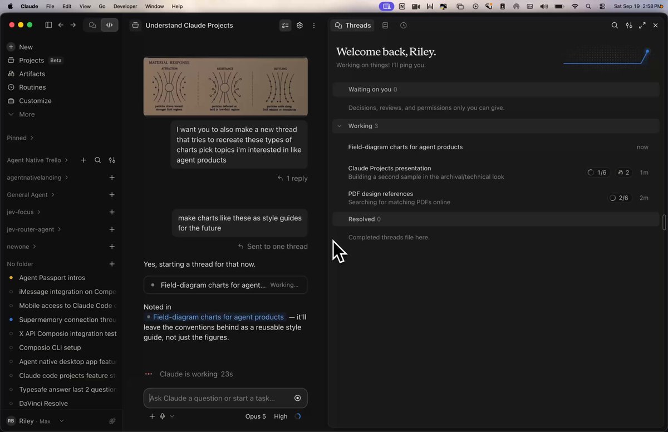Screen dimensions: 668x432
Task: Go forward with the right arrow
Action: [73, 25]
